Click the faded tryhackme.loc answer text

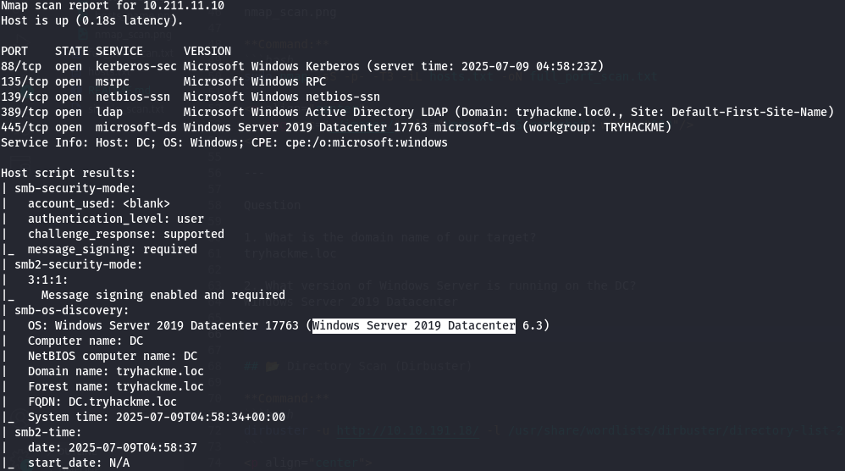(x=290, y=253)
